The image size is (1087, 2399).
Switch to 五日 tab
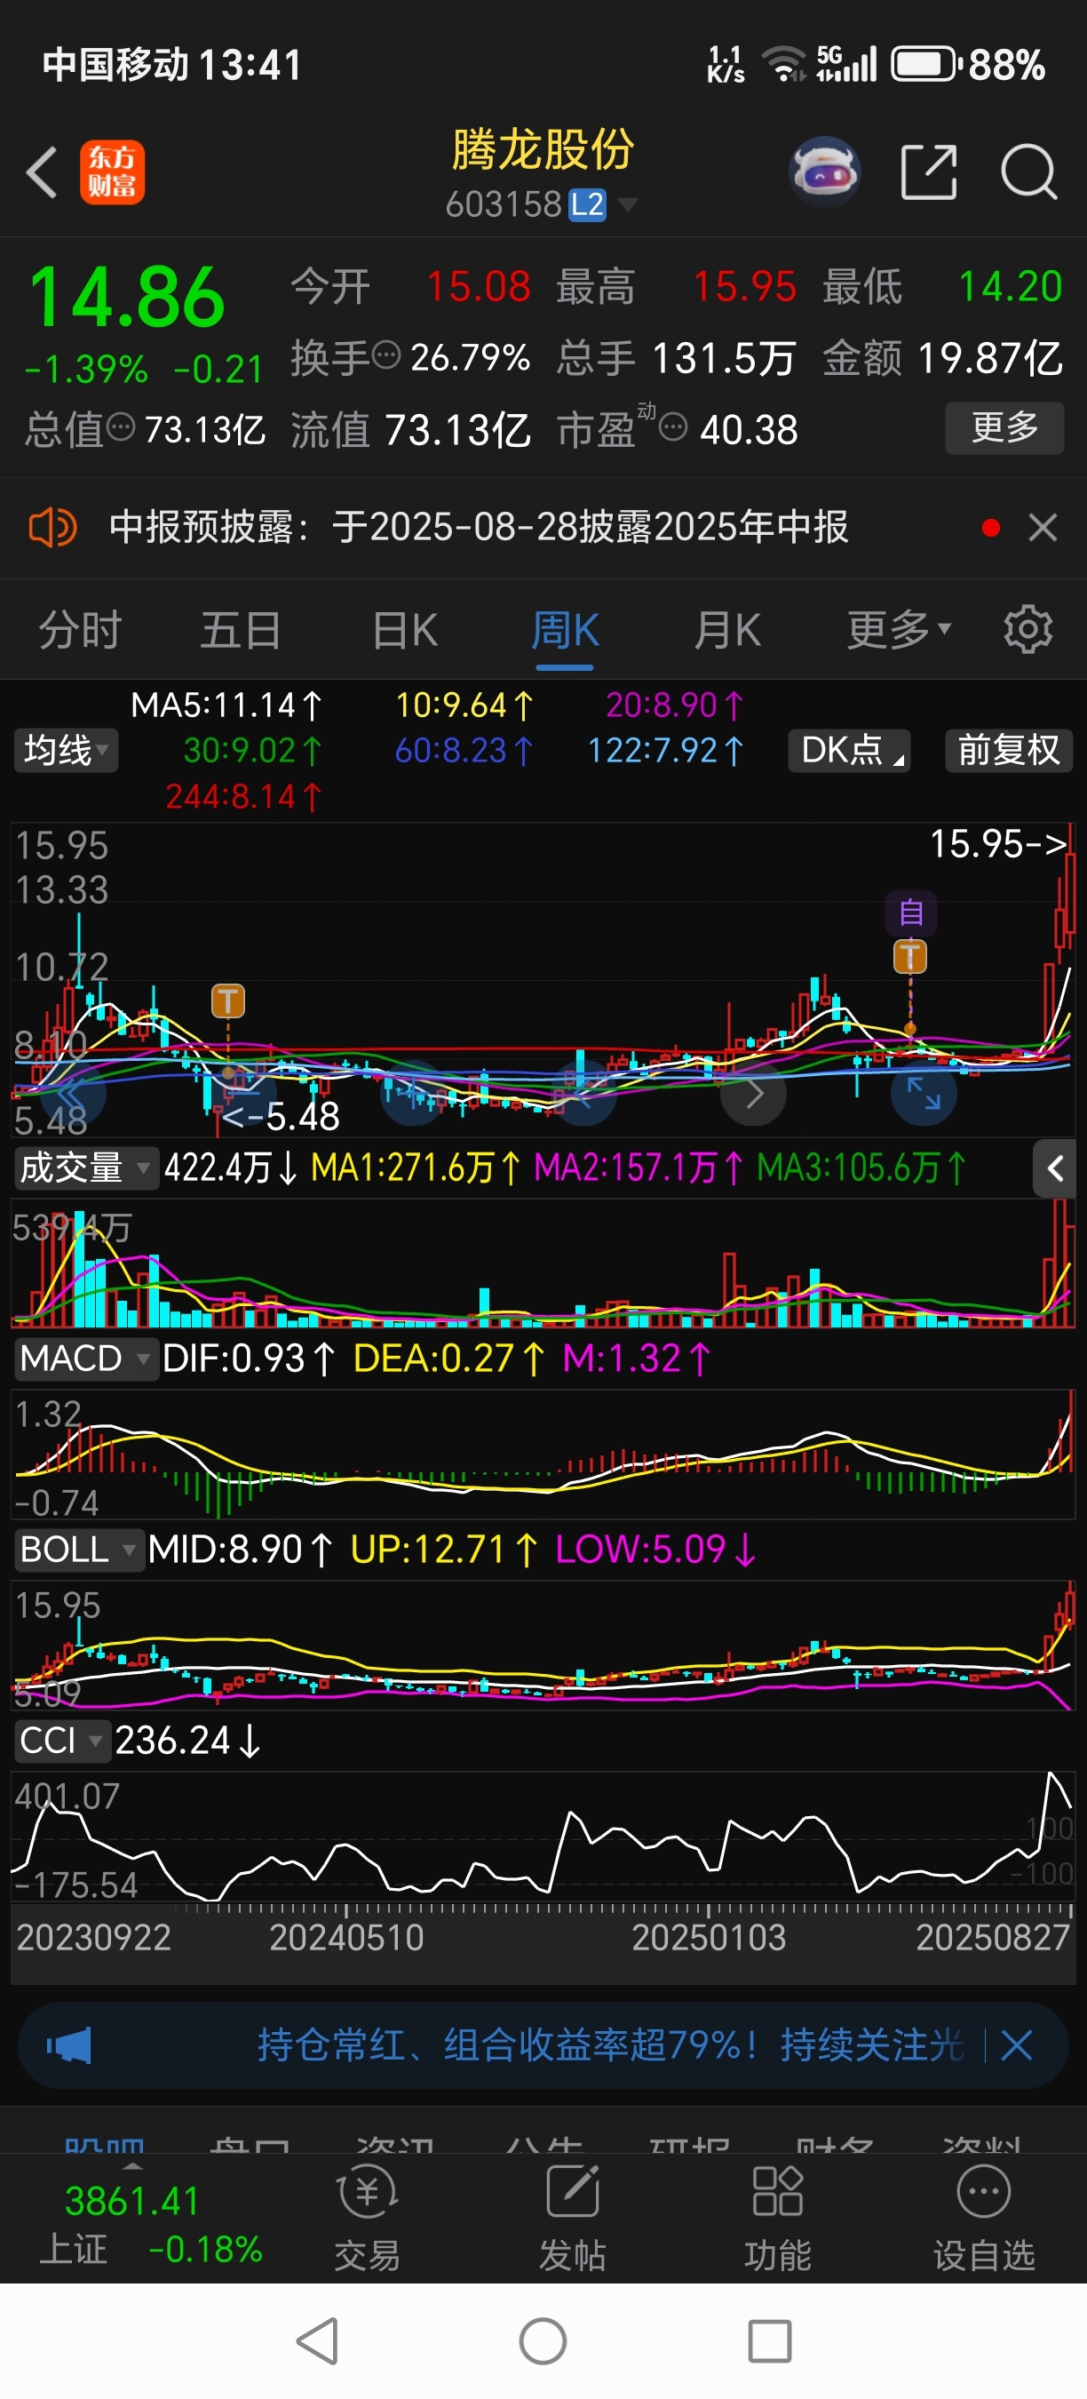(241, 631)
